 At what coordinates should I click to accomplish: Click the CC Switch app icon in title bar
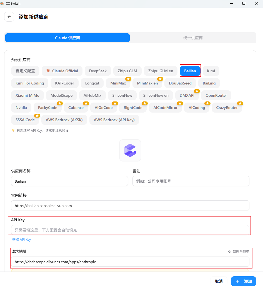pos(2,3)
